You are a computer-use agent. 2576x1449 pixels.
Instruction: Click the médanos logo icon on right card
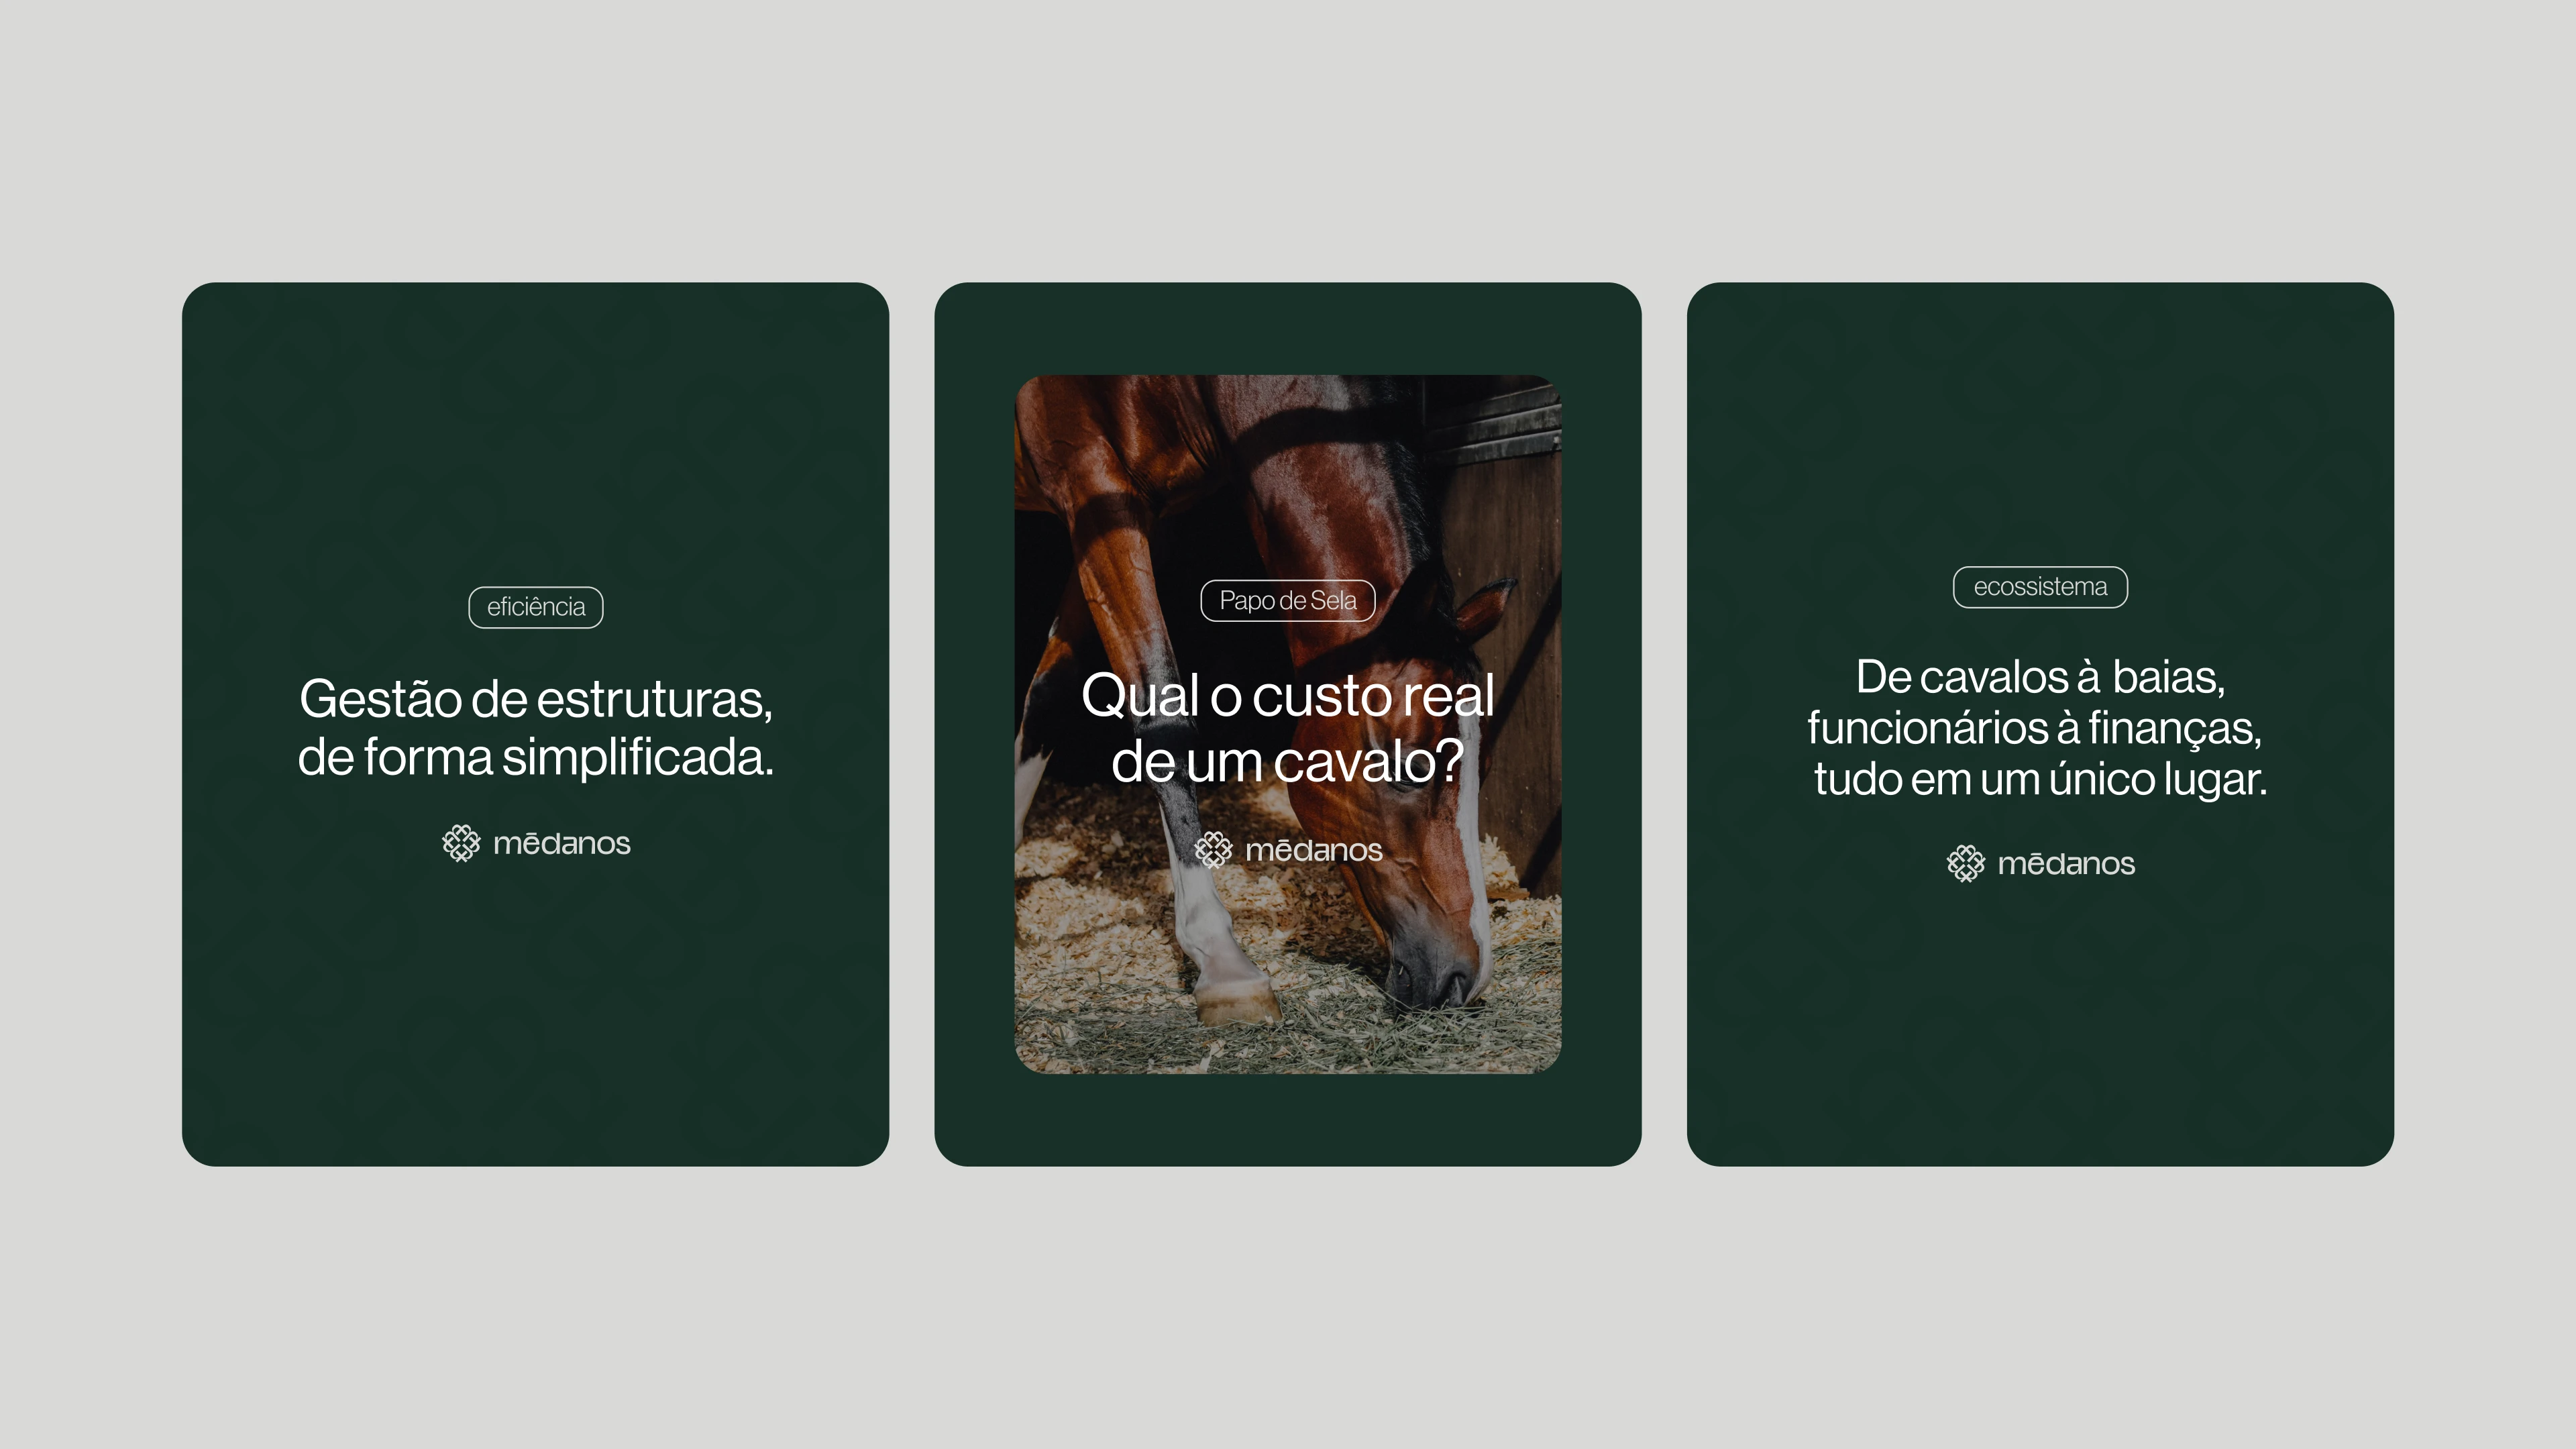click(1965, 863)
